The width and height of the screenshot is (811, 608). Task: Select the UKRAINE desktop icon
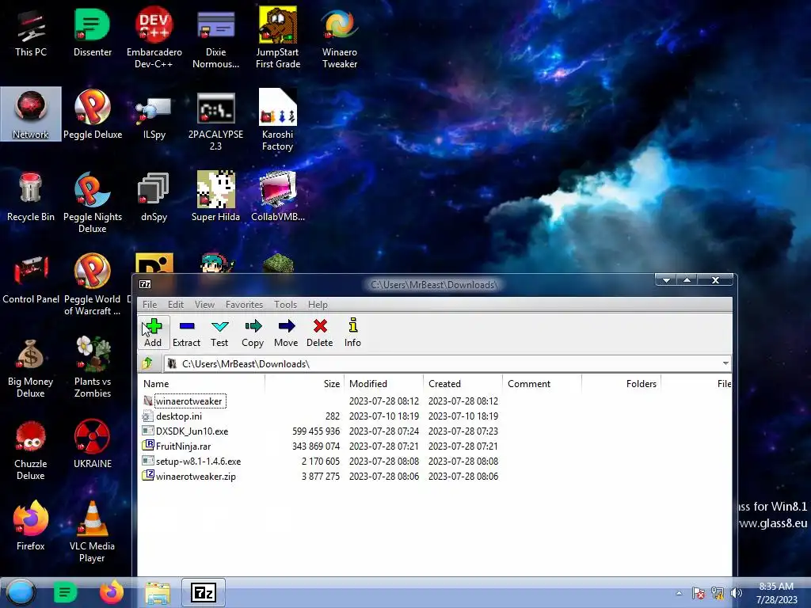pyautogui.click(x=93, y=444)
